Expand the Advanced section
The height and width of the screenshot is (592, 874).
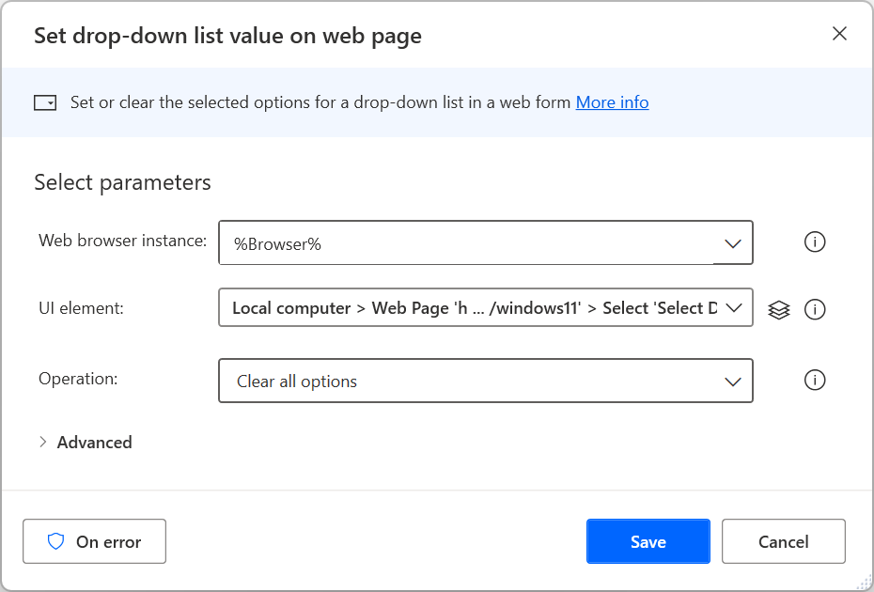[x=85, y=442]
